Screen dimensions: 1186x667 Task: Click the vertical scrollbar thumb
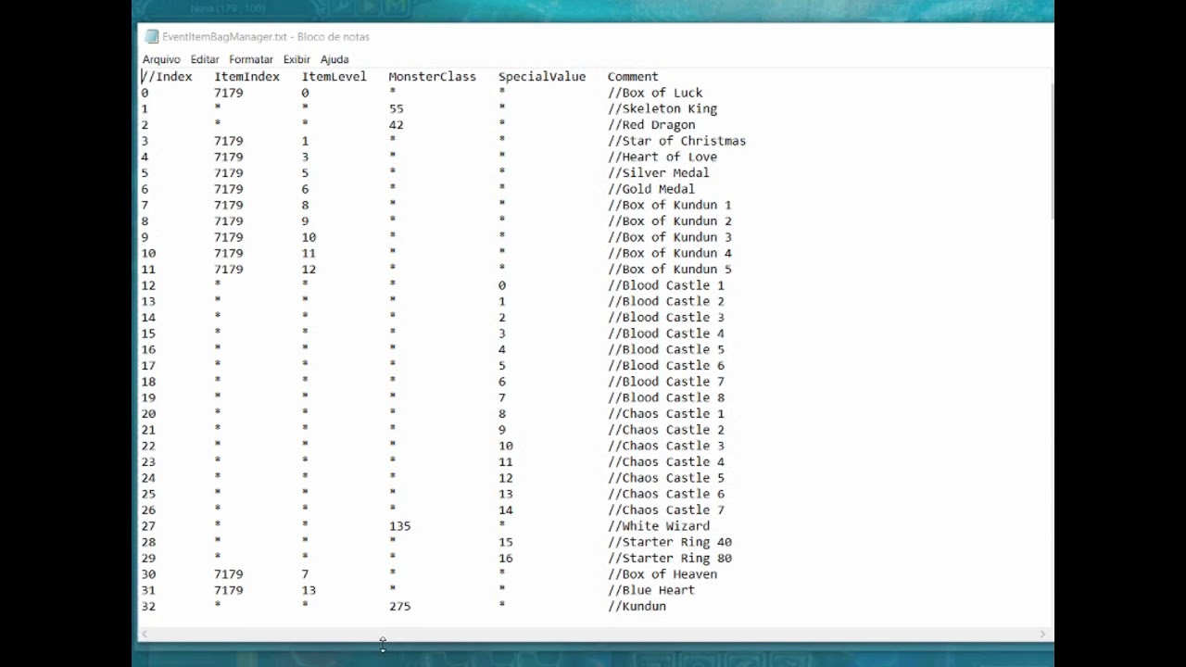click(x=1052, y=153)
